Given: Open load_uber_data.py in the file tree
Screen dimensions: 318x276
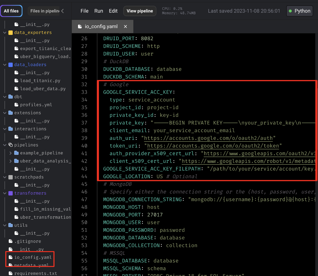Looking at the screenshot, I should click(x=43, y=89).
